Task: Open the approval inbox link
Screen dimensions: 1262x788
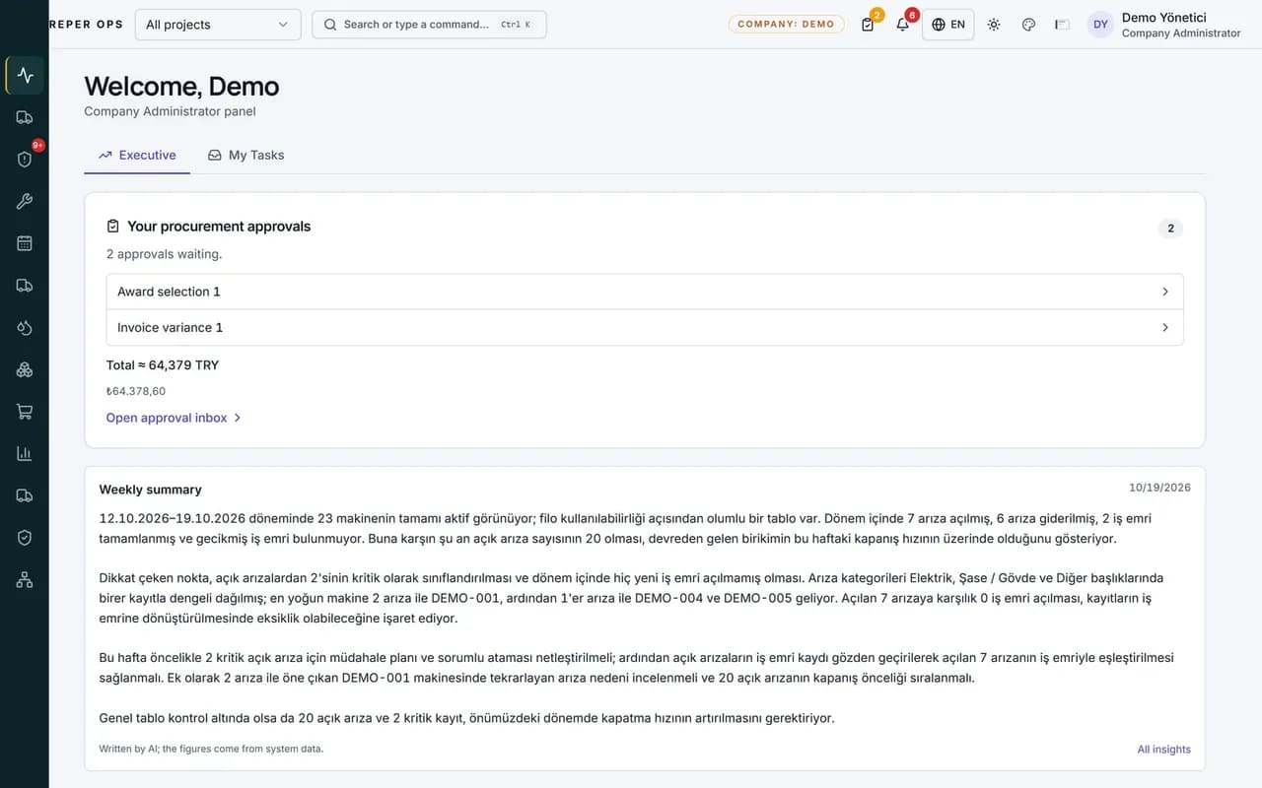Action: [174, 418]
